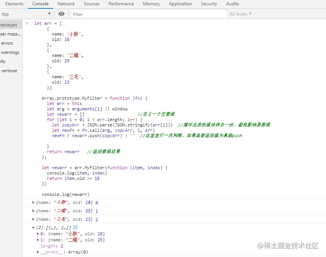
Task: Expand the __proto__ Array(0) entry
Action: coord(38,252)
